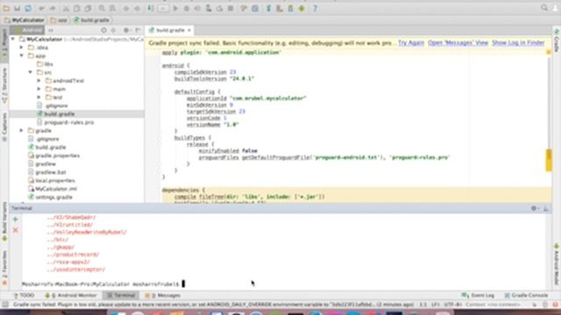Viewport: 561px width, 315px height.
Task: Click the Undo toolbar icon
Action: [x=42, y=8]
